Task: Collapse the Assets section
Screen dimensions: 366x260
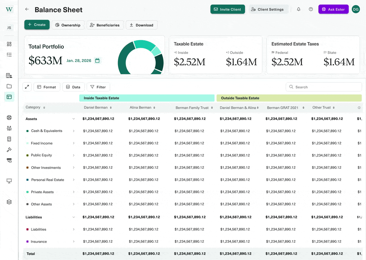Action: tap(74, 119)
